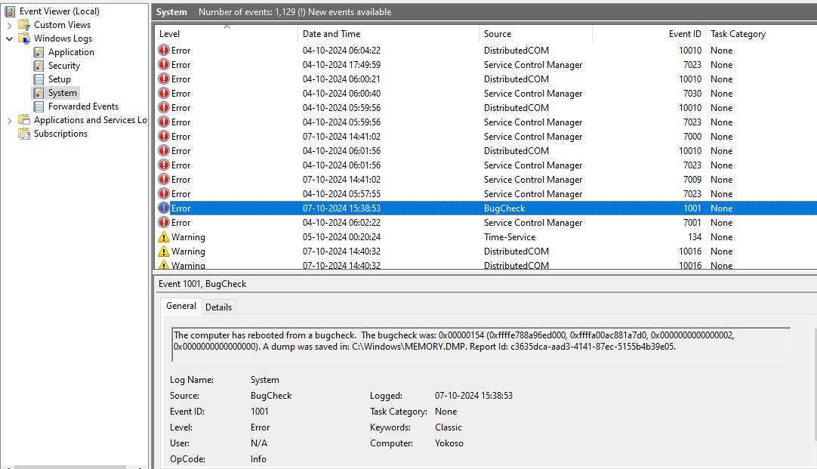The width and height of the screenshot is (817, 469).
Task: Switch to the Details tab
Action: 218,307
